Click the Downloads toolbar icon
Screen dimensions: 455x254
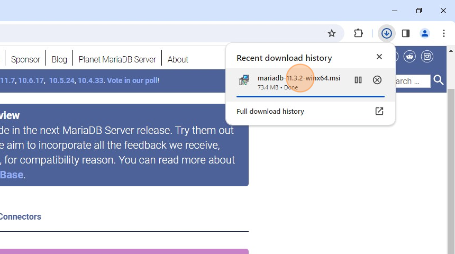click(387, 33)
